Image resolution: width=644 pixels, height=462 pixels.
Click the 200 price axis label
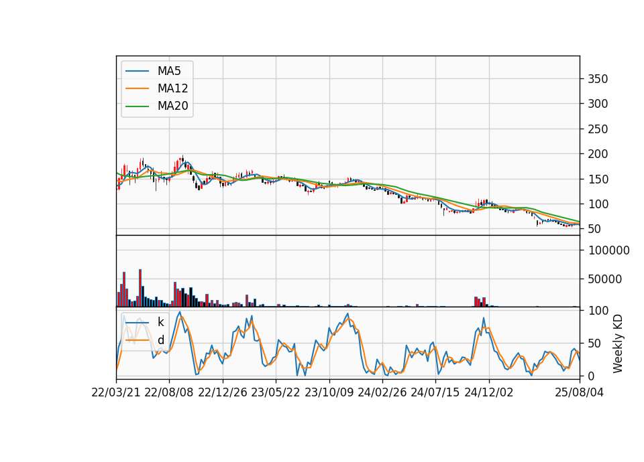[598, 154]
